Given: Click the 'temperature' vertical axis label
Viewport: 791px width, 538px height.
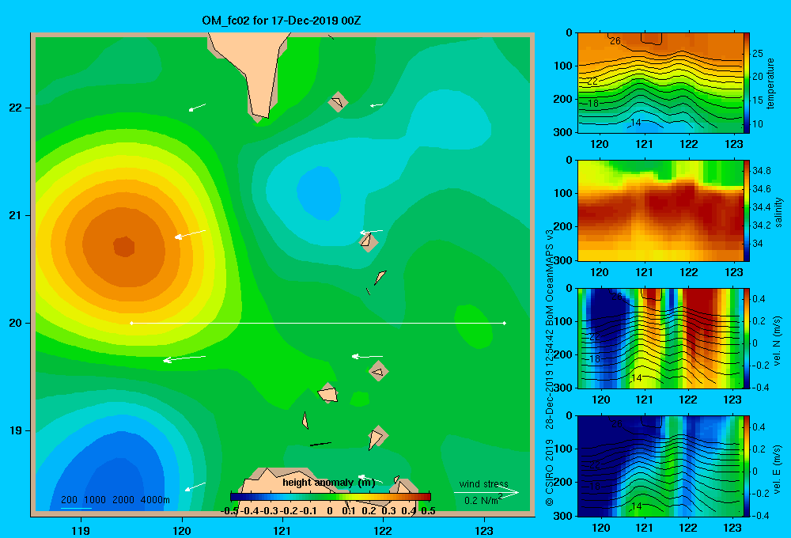Looking at the screenshot, I should point(770,83).
